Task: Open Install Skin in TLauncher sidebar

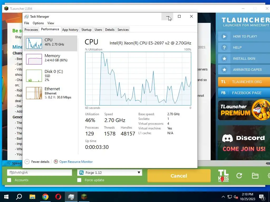Action: [244, 59]
